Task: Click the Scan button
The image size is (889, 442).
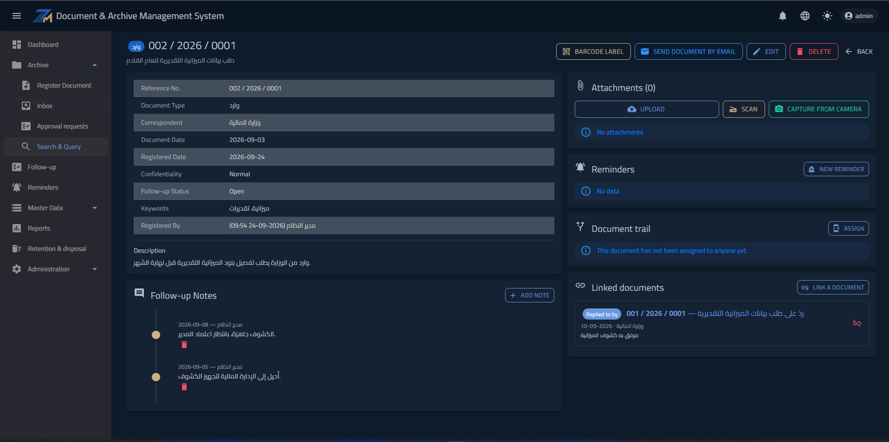Action: [744, 109]
